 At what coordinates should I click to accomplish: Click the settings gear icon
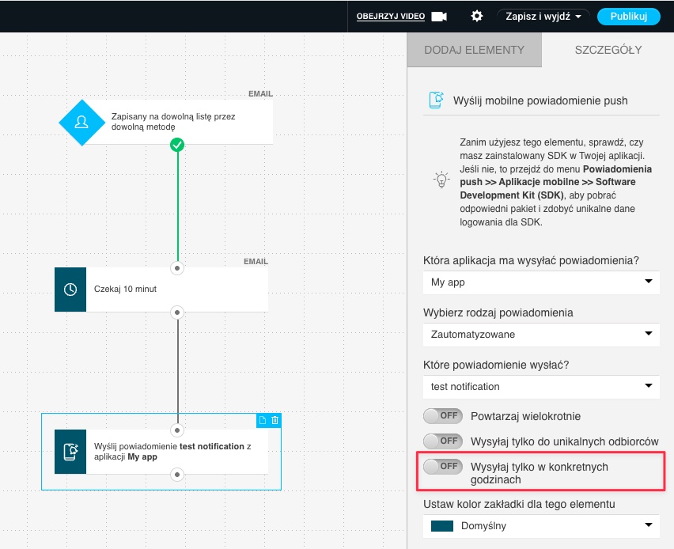476,16
